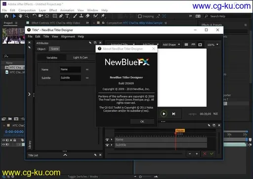
Task: Select the Type text tool
Action: pyautogui.click(x=67, y=16)
